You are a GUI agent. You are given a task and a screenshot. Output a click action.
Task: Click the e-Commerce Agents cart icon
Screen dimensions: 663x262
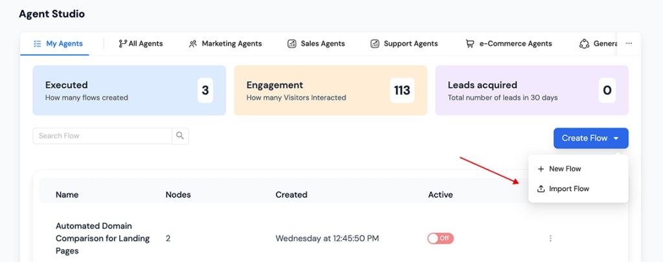click(469, 44)
